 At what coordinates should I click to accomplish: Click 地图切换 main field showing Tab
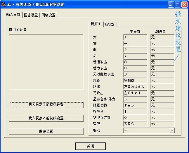135,105
